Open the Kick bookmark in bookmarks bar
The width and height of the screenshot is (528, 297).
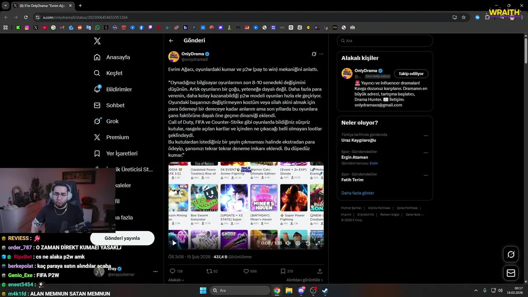pyautogui.click(x=18, y=28)
